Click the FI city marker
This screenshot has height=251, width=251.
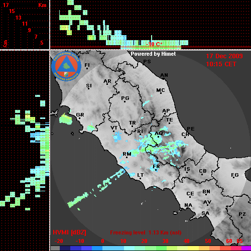click(87, 65)
